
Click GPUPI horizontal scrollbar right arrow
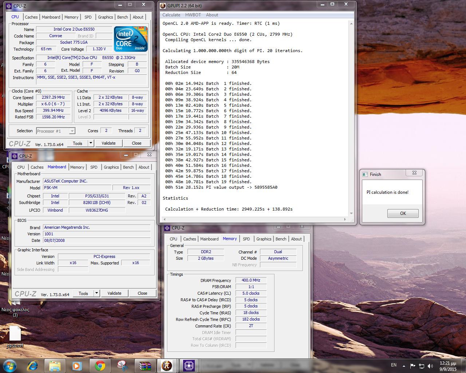tap(345, 219)
